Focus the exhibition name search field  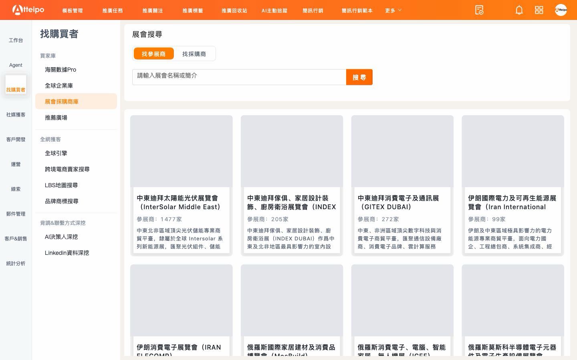point(239,77)
